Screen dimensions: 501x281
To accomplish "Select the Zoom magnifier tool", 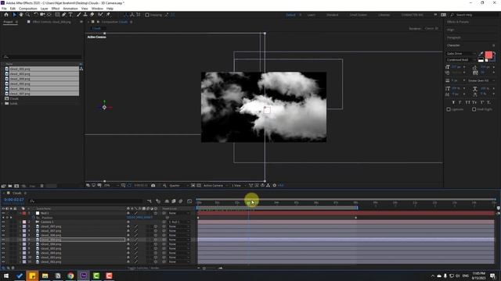I will [x=28, y=15].
